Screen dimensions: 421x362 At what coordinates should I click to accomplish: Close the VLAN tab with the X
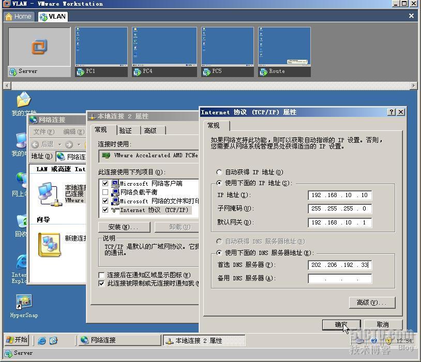[411, 16]
